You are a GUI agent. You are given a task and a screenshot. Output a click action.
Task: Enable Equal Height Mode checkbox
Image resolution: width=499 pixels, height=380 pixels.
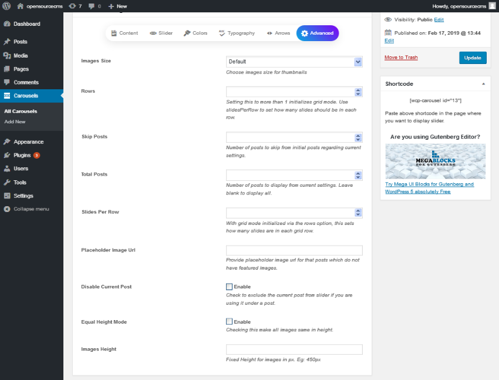pyautogui.click(x=229, y=321)
